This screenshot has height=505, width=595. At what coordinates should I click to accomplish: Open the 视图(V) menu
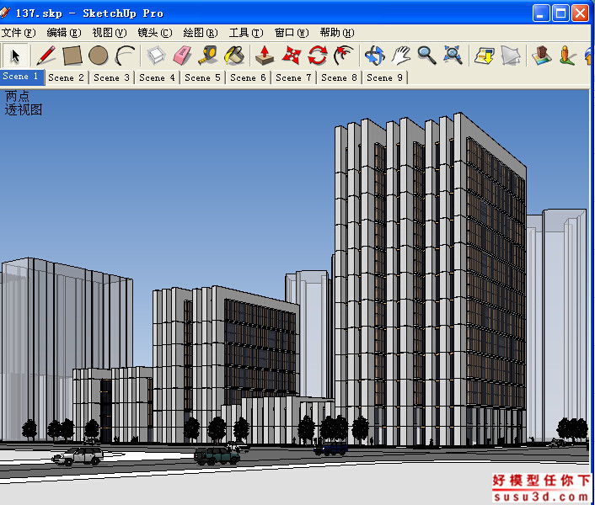click(x=110, y=33)
